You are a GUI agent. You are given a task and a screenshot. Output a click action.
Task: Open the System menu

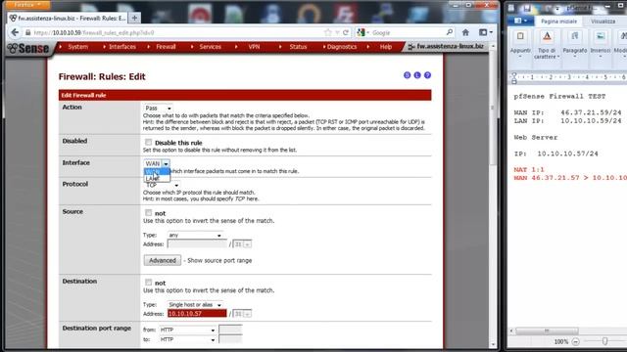click(78, 47)
